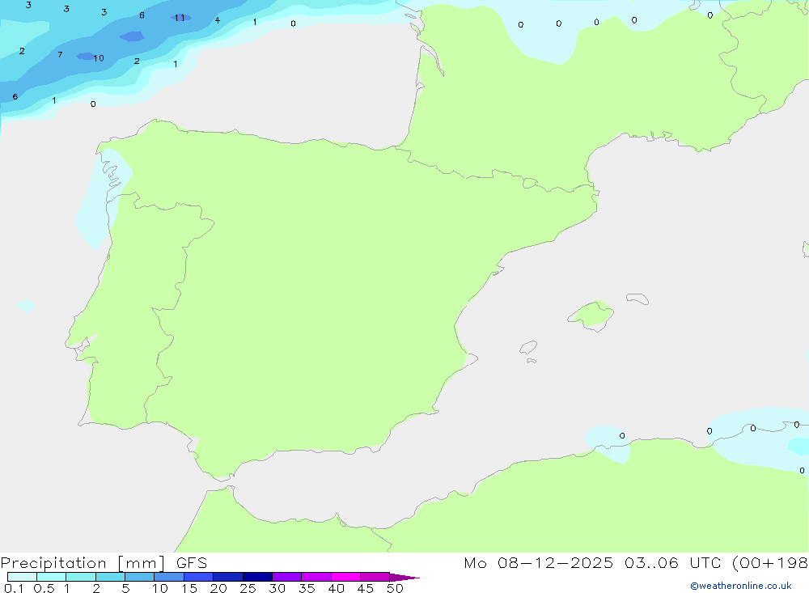809x593 pixels.
Task: Click the legend label '15'
Action: point(188,588)
